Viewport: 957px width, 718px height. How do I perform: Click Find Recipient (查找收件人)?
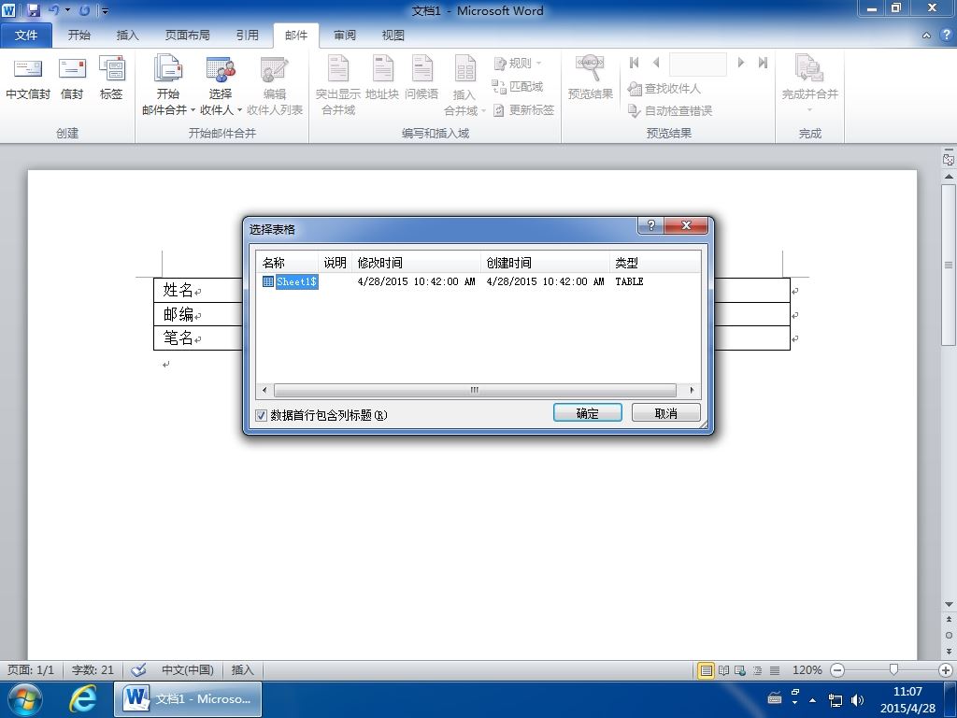(x=664, y=89)
